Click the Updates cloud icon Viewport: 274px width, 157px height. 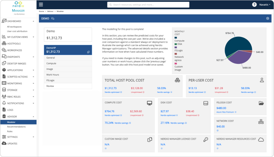coord(4,143)
